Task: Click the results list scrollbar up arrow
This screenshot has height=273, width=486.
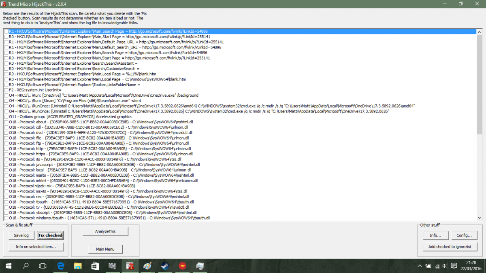Action: (480, 32)
